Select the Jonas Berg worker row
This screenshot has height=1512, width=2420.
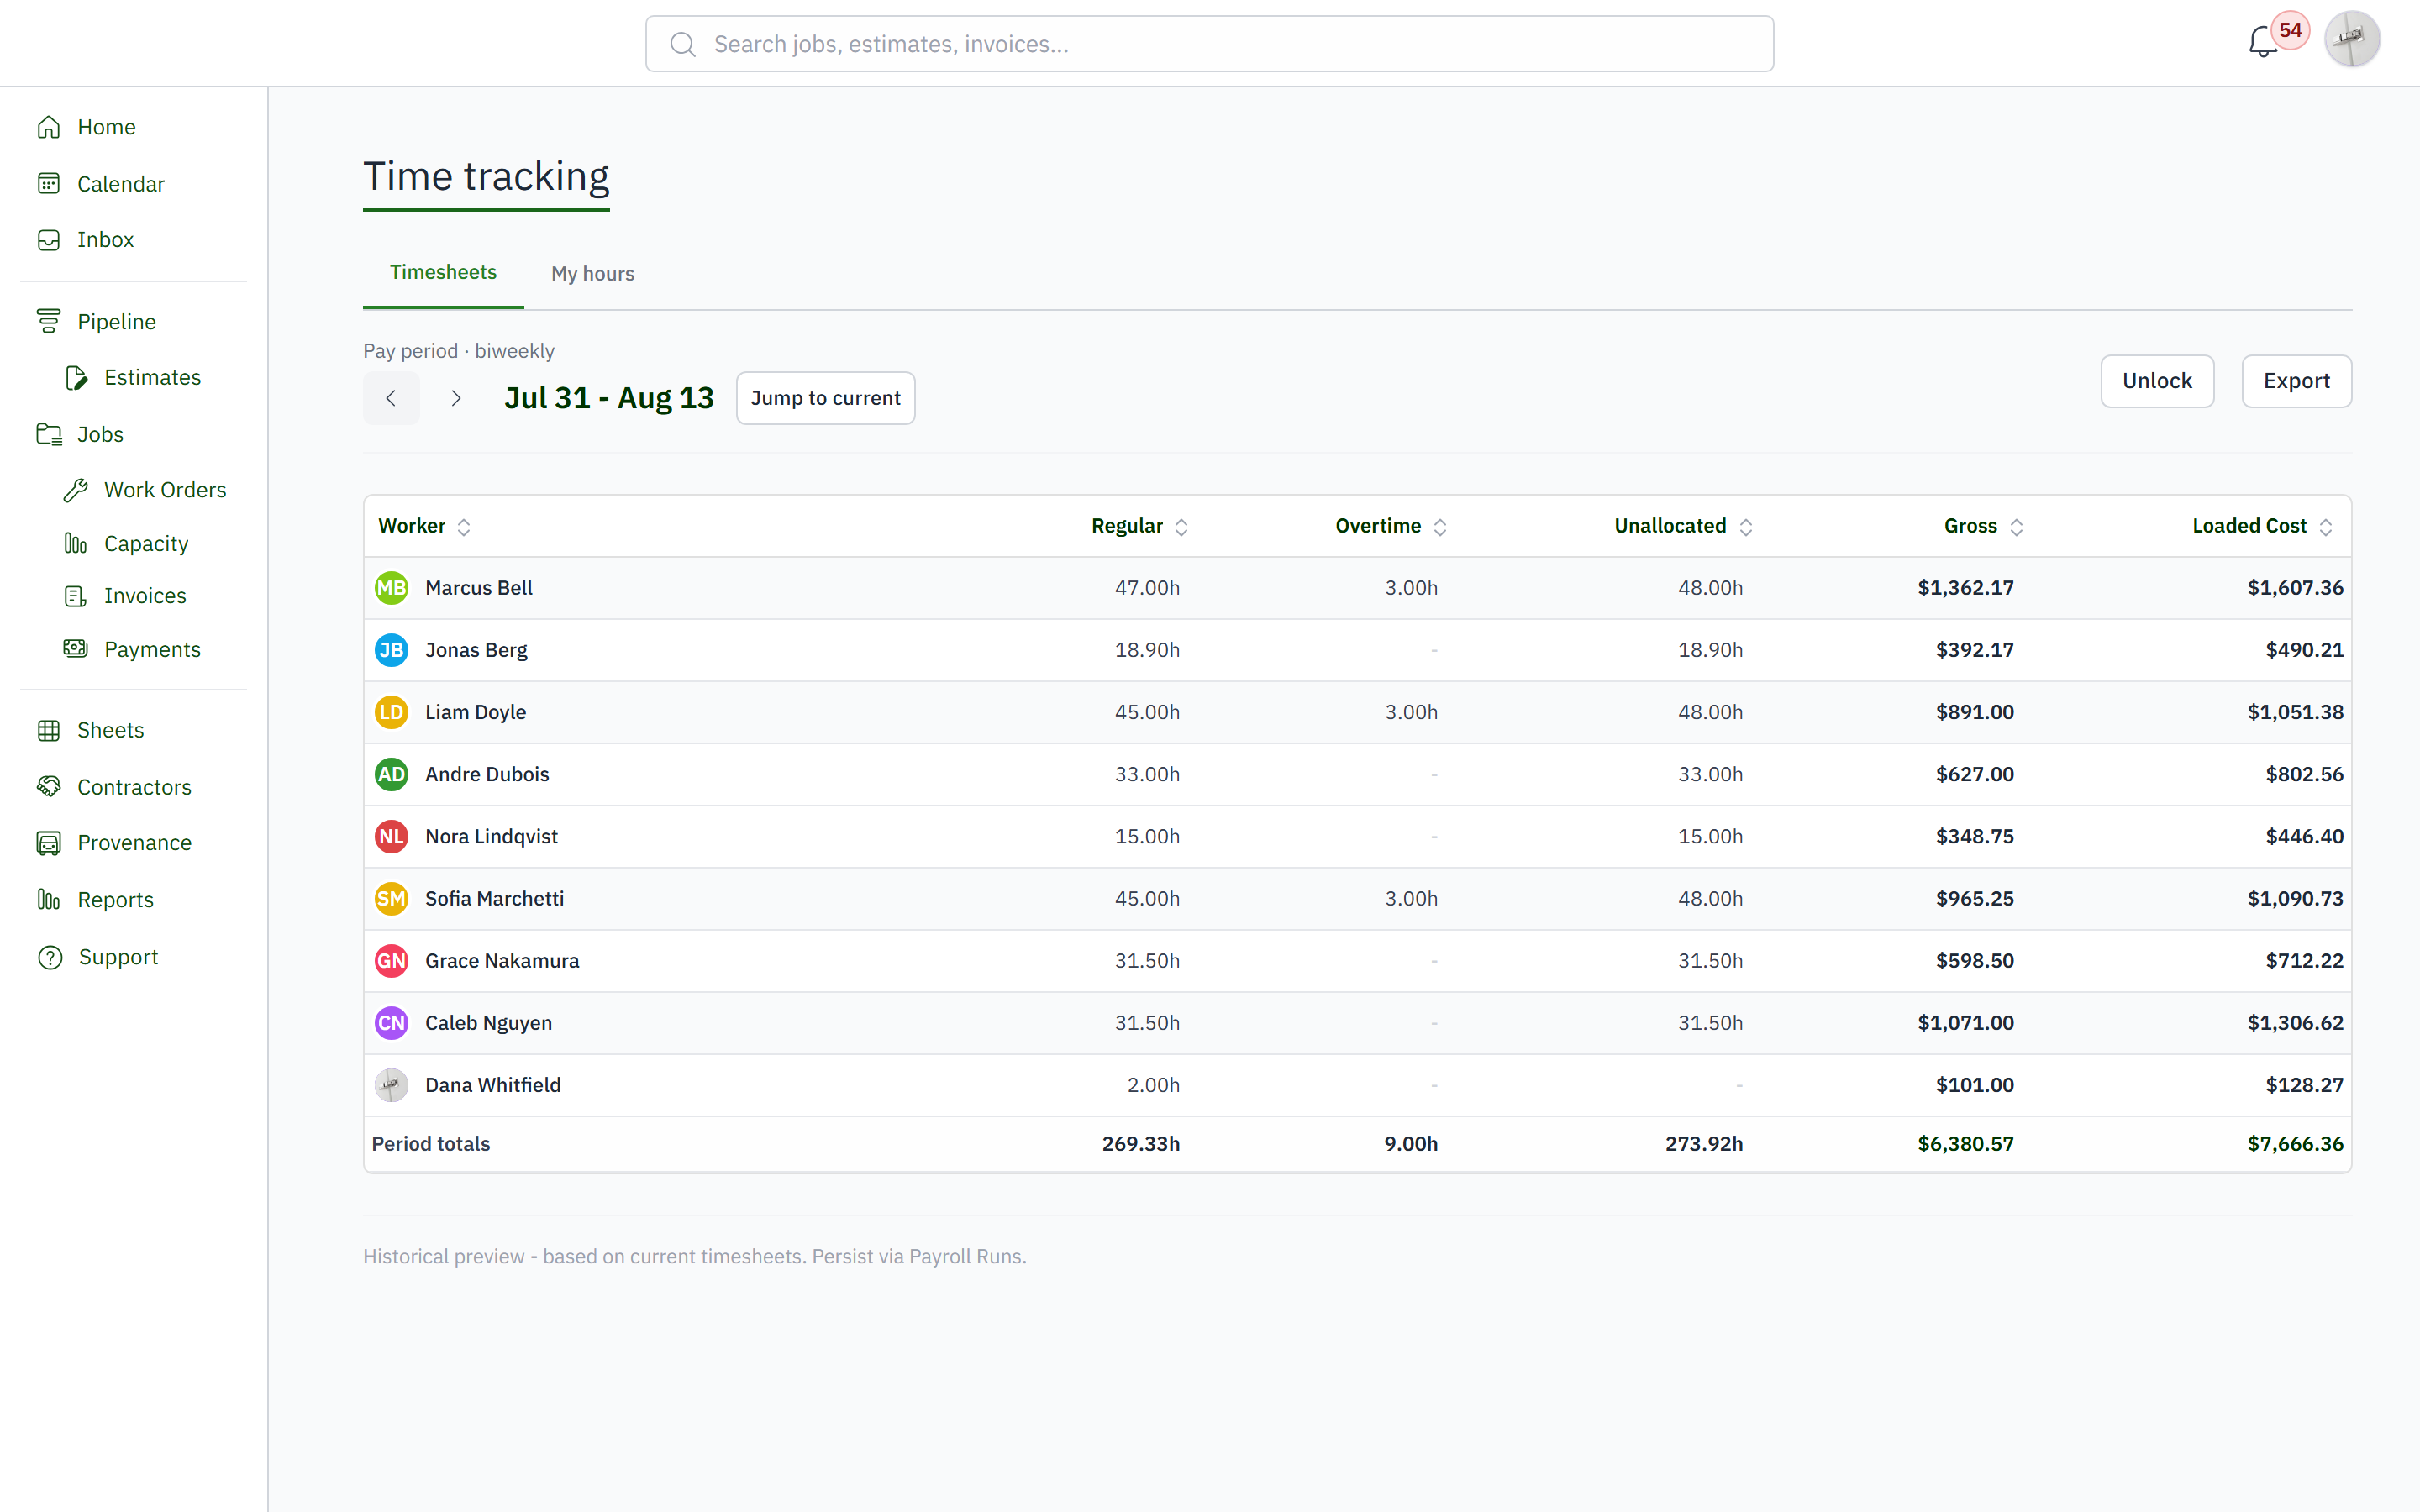tap(1357, 650)
